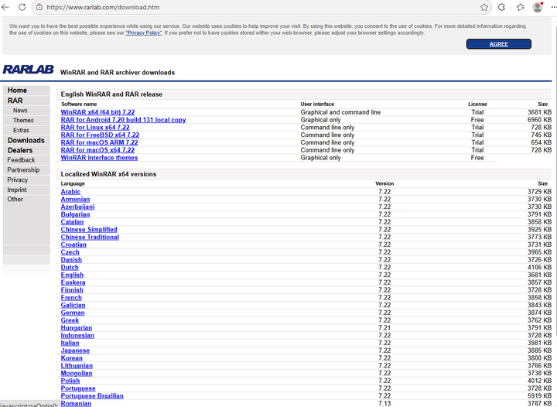The width and height of the screenshot is (557, 407).
Task: Open the browser extensions icon
Action: [x=501, y=7]
